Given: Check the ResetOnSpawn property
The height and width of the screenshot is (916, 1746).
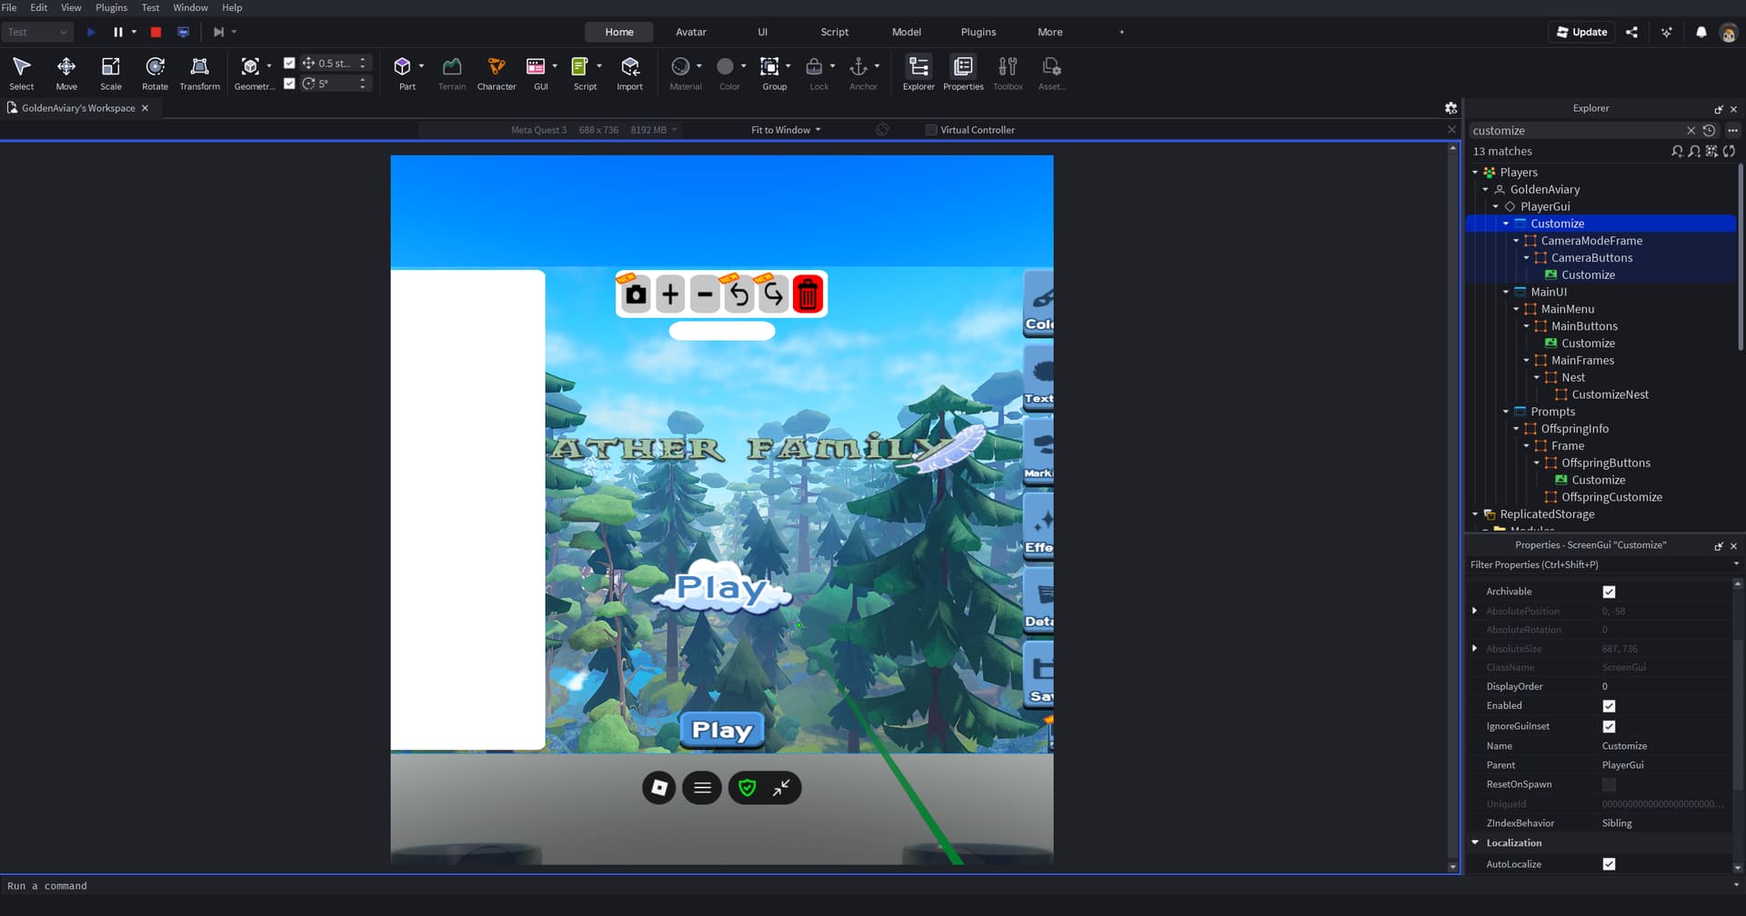Looking at the screenshot, I should pos(1609,784).
